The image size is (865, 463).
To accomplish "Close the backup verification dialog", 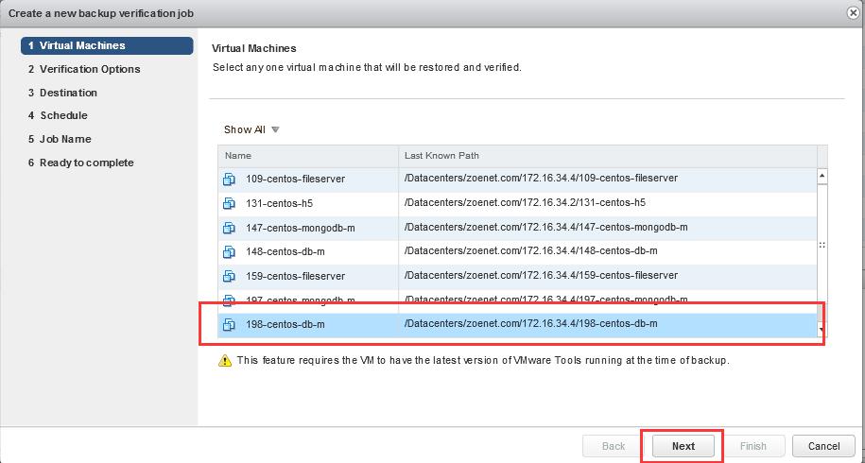I will (x=853, y=13).
